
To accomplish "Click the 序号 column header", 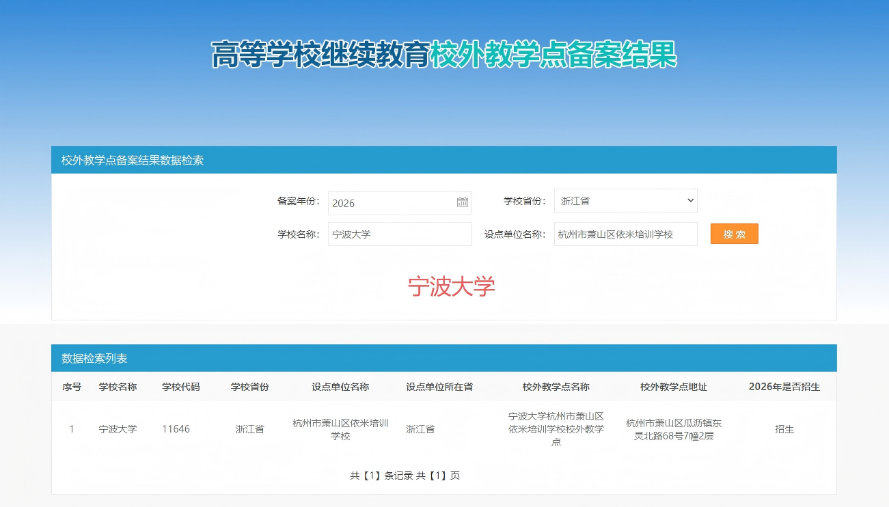I will pyautogui.click(x=72, y=387).
